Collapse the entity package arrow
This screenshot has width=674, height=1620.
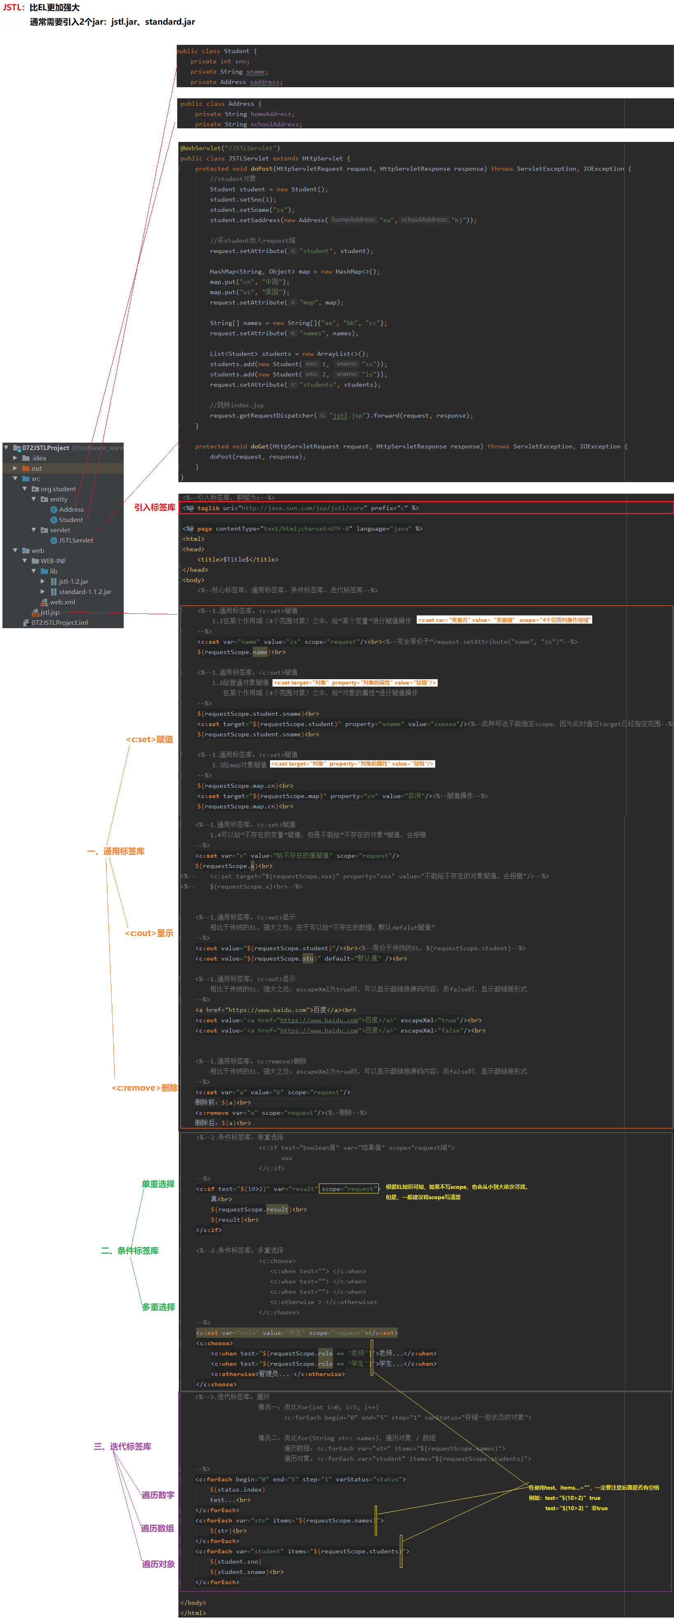click(34, 499)
